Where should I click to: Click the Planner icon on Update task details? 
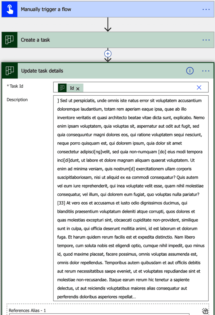(x=10, y=71)
